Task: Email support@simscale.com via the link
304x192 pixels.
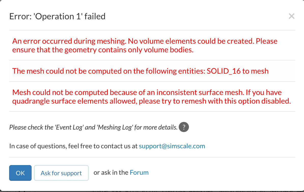Action: tap(172, 146)
